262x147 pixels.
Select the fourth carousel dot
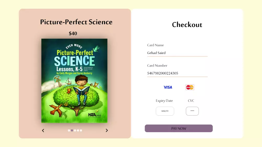78,130
